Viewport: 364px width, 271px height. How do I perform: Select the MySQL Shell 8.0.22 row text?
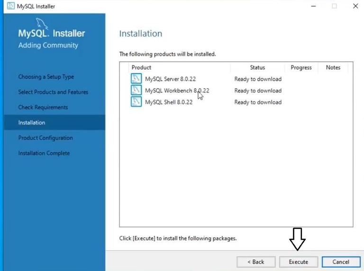pyautogui.click(x=169, y=102)
